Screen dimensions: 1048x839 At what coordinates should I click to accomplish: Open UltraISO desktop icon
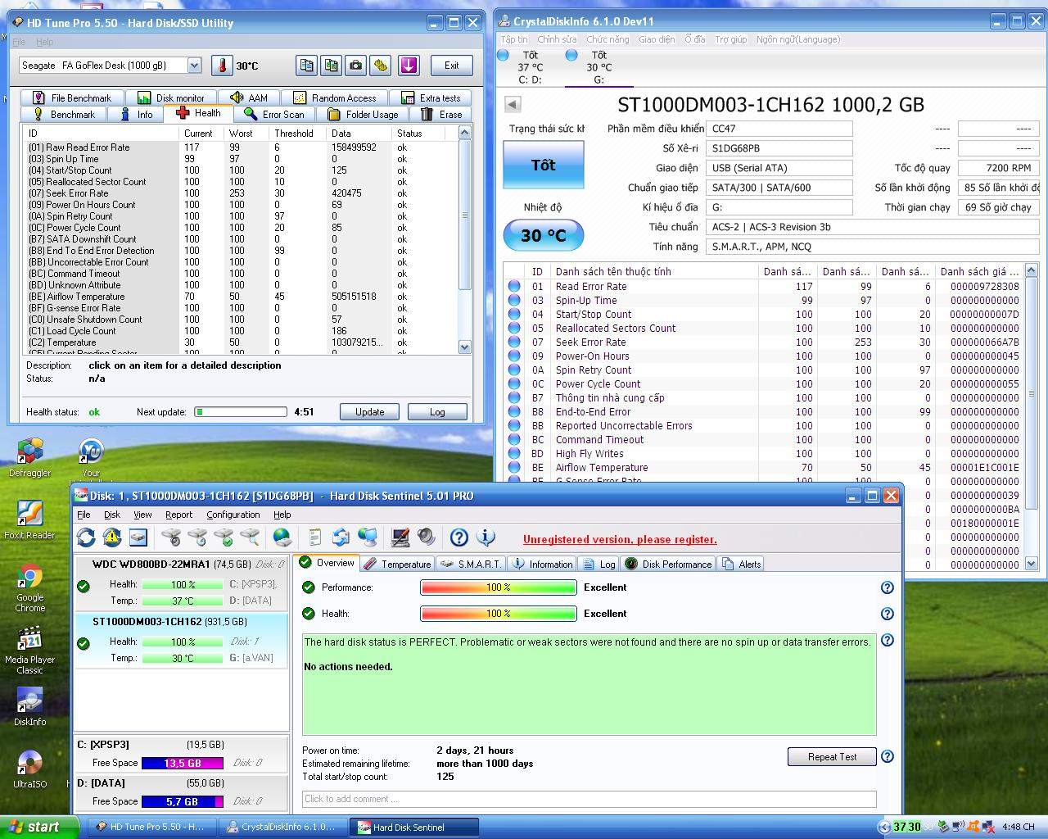click(29, 769)
